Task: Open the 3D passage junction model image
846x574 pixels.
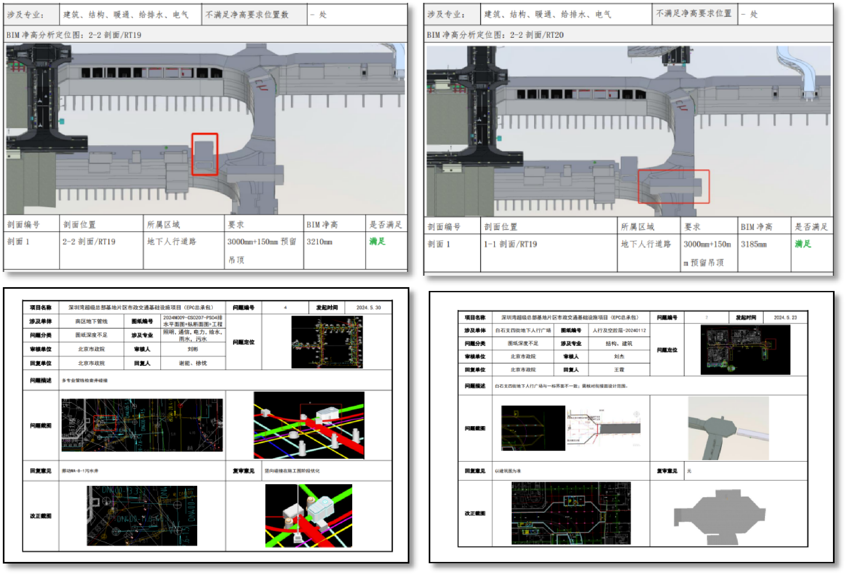Action: click(x=728, y=428)
